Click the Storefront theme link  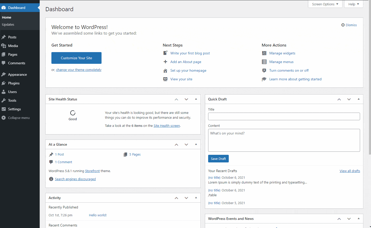[x=92, y=171]
